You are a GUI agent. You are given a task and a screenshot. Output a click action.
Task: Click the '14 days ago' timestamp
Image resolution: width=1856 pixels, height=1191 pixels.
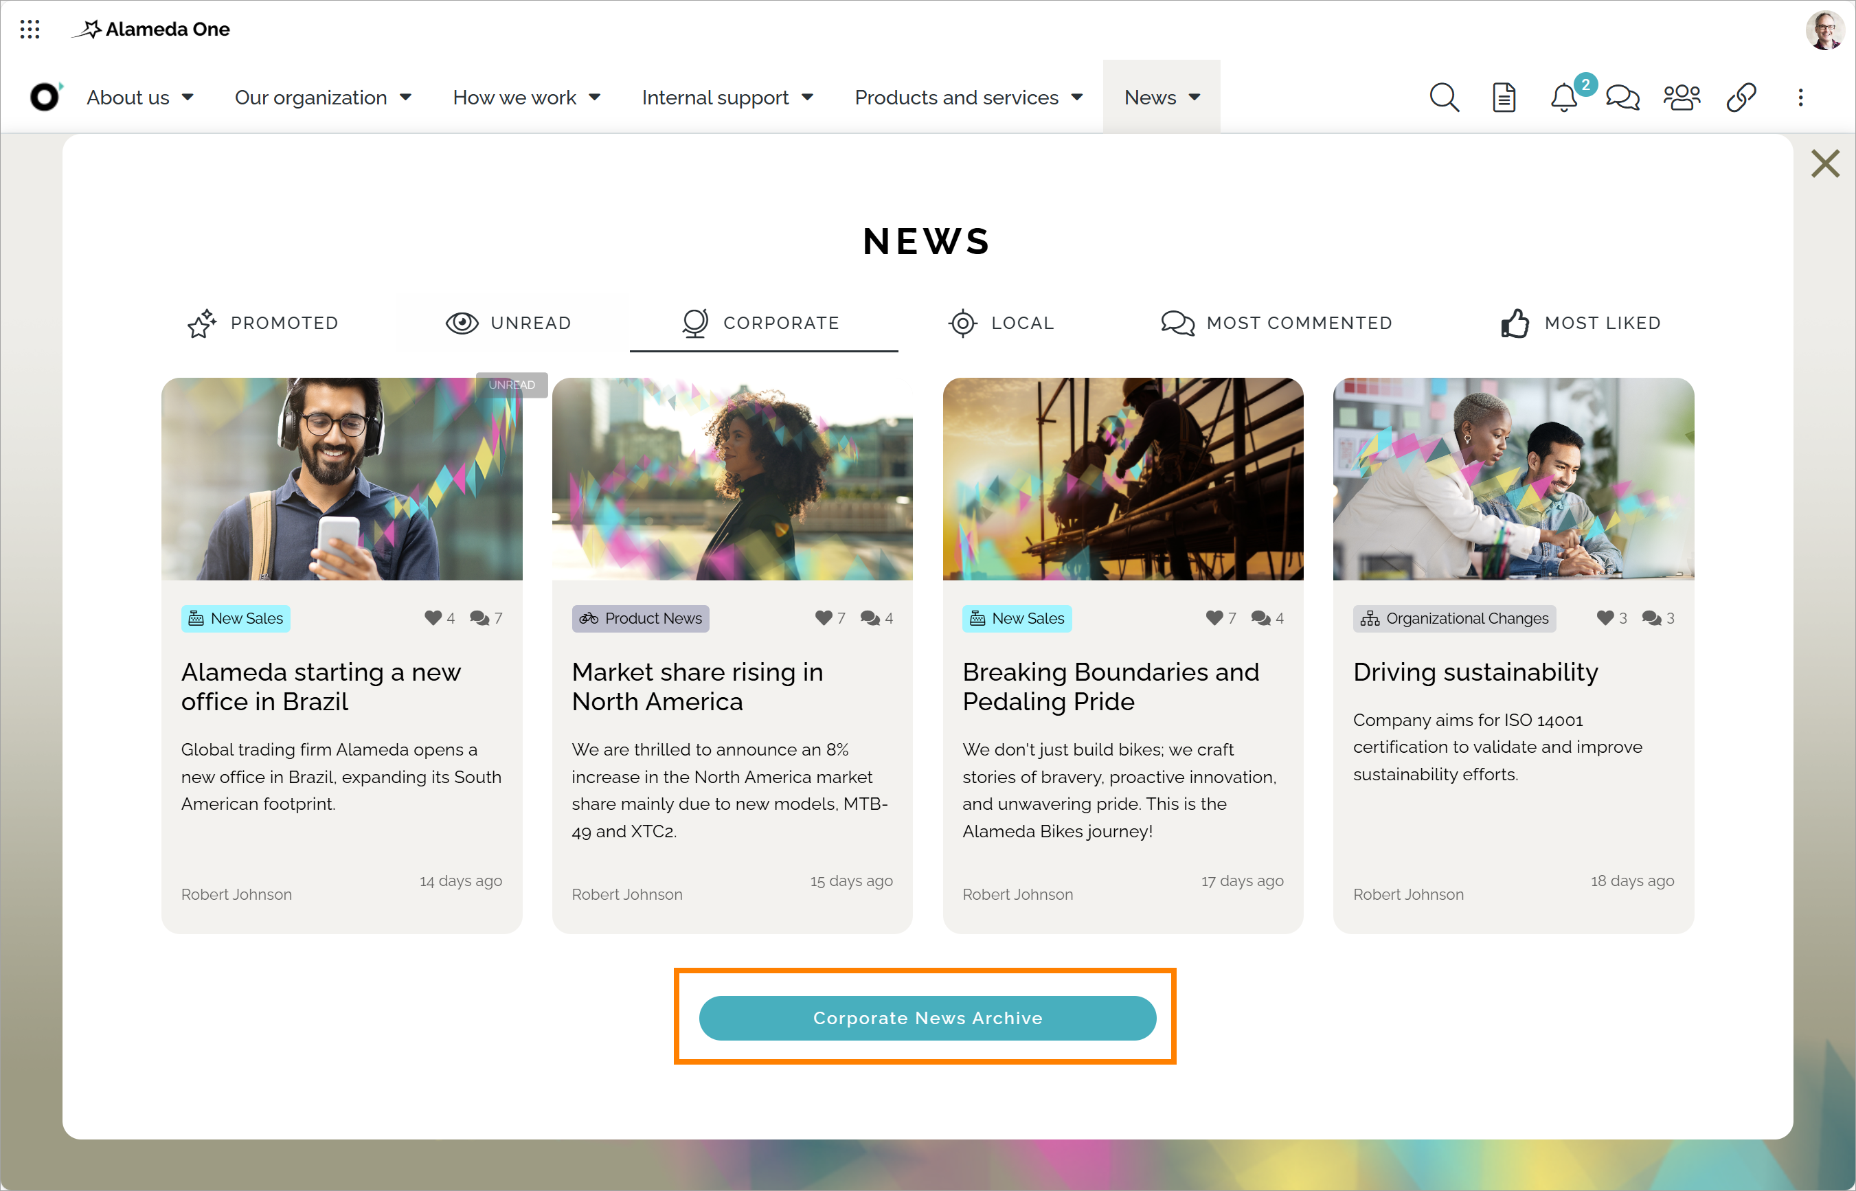(x=460, y=880)
